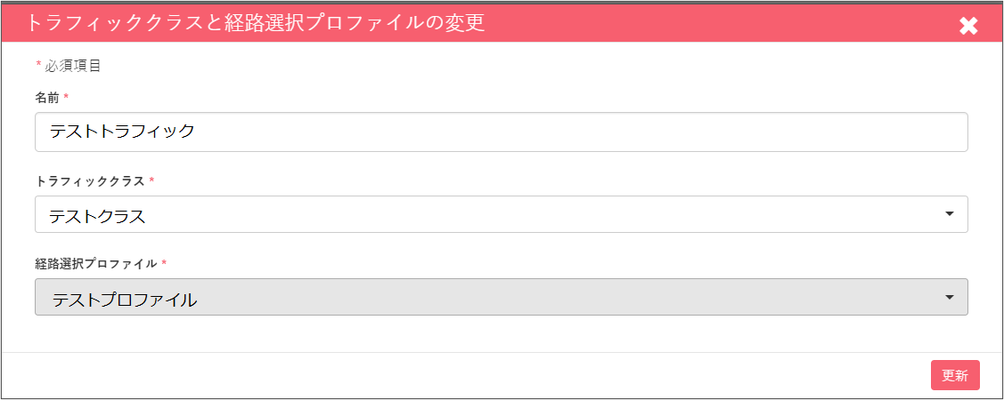Click the 名前 field label
Screen dimensions: 1004x400
click(47, 98)
